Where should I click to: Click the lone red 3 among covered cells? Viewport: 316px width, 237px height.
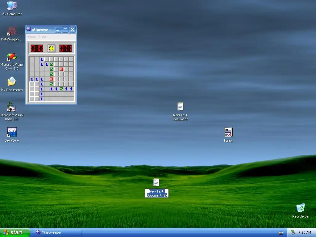tap(61, 69)
